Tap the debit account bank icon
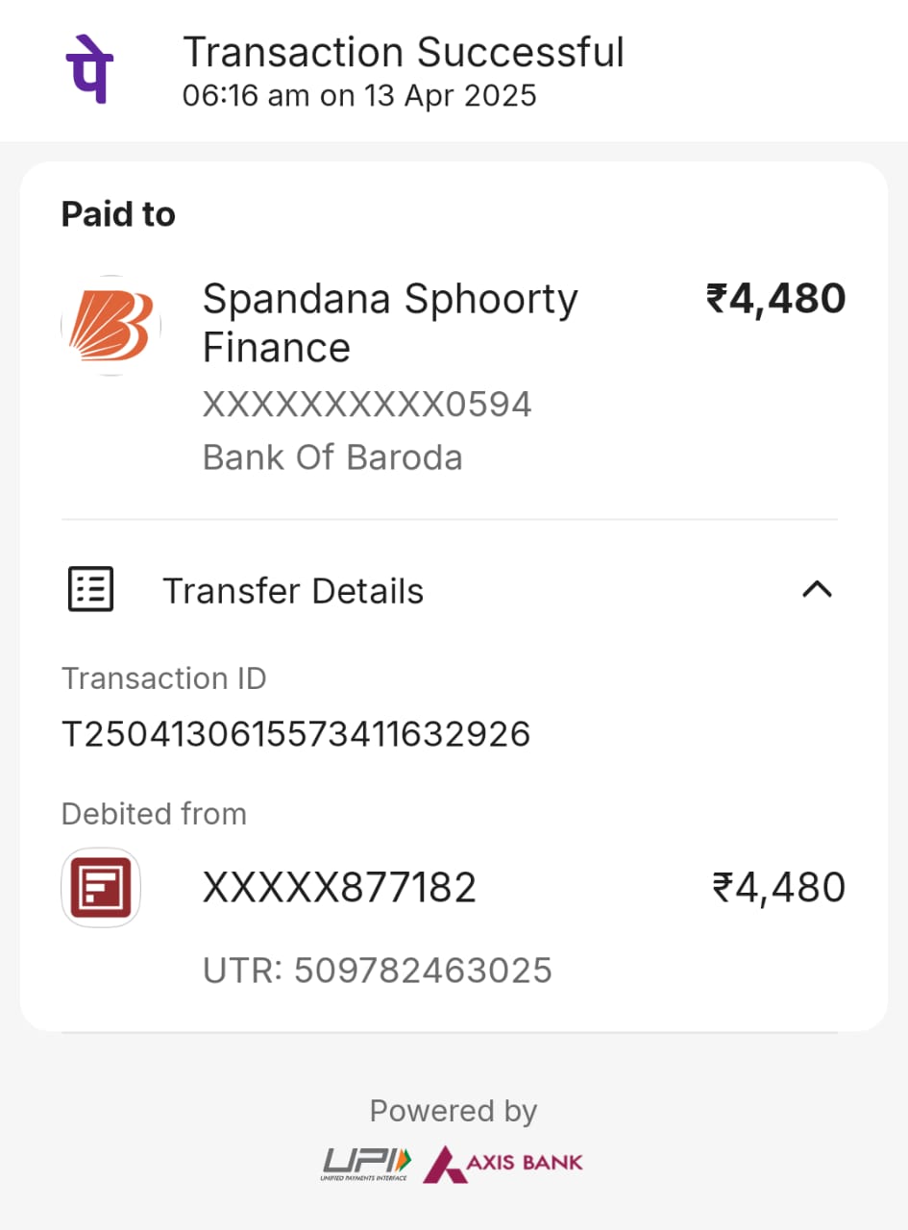This screenshot has height=1230, width=908. pos(101,888)
